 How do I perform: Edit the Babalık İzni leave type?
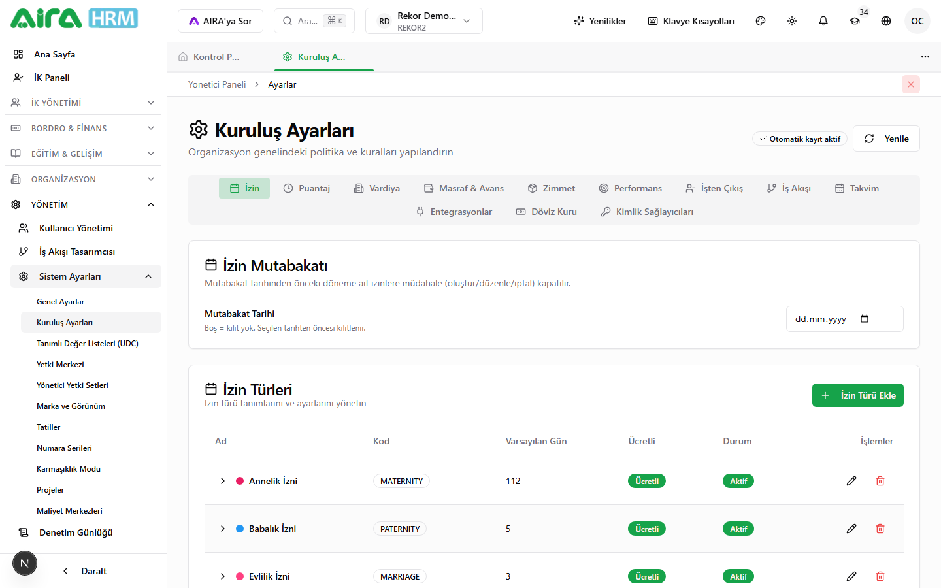click(x=851, y=529)
